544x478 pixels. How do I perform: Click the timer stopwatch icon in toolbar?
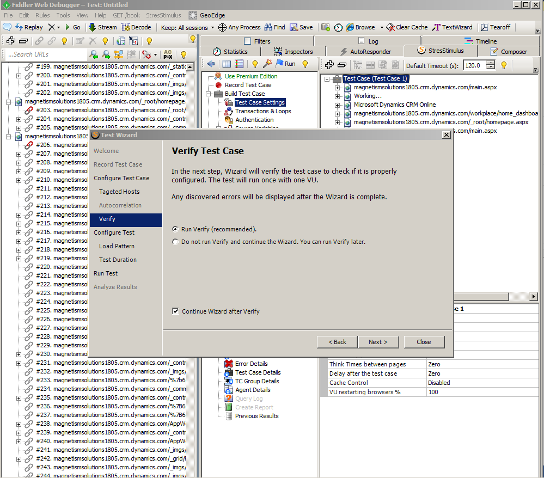(338, 27)
